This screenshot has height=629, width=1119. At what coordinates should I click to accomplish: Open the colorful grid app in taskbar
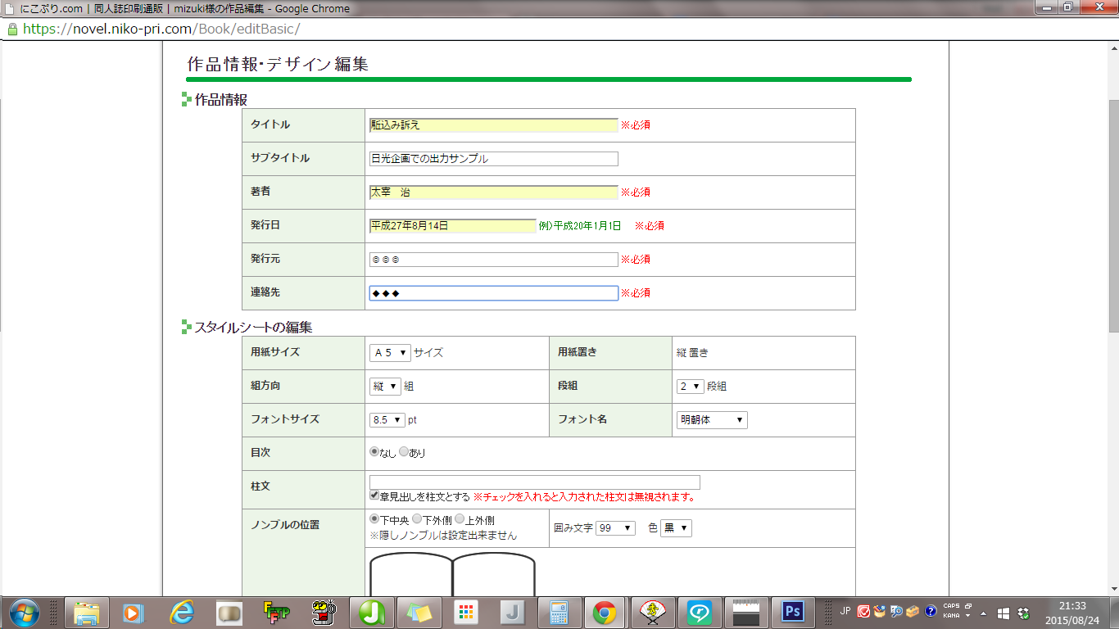point(464,612)
